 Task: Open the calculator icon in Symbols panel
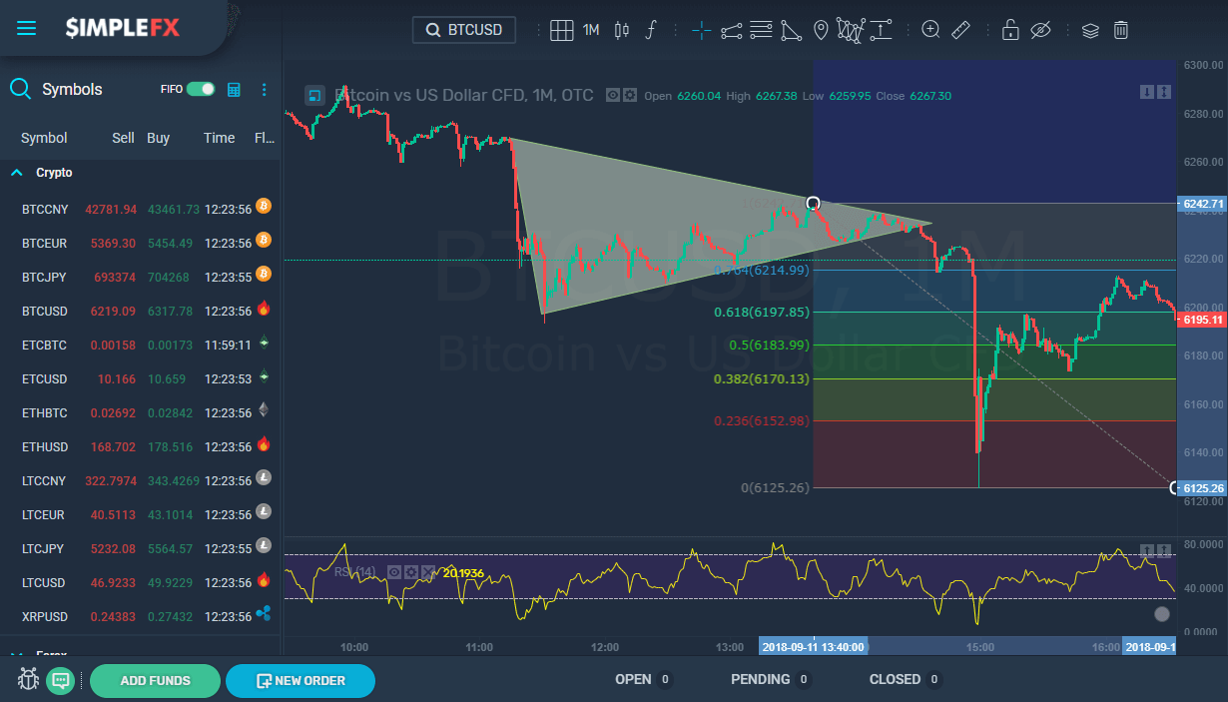(234, 89)
